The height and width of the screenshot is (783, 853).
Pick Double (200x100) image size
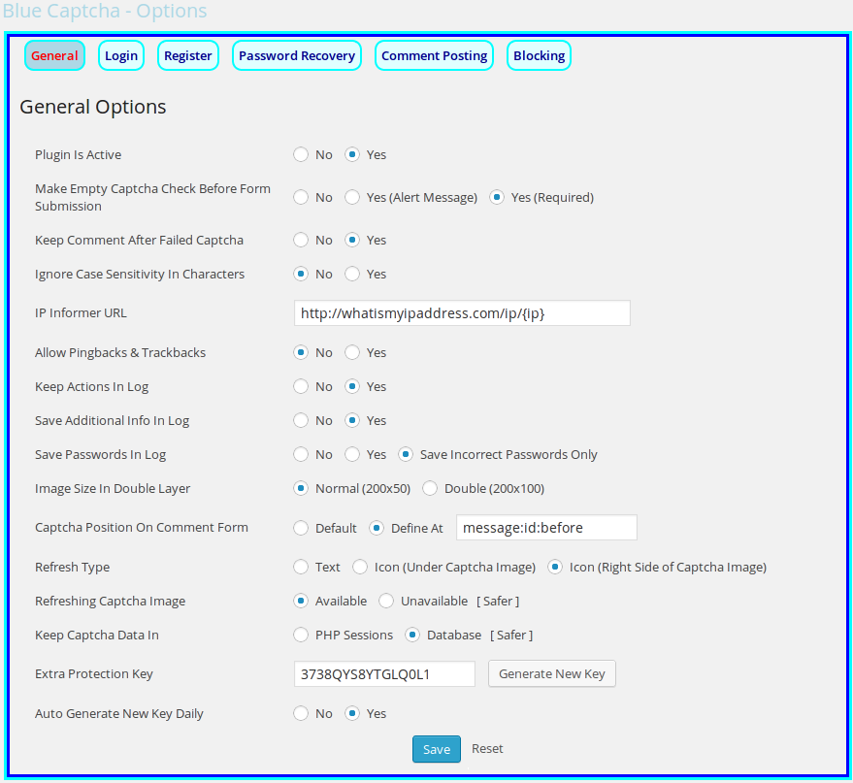coord(430,488)
